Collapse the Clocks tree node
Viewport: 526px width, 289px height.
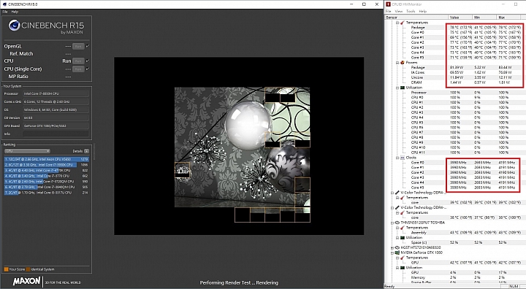(x=397, y=158)
